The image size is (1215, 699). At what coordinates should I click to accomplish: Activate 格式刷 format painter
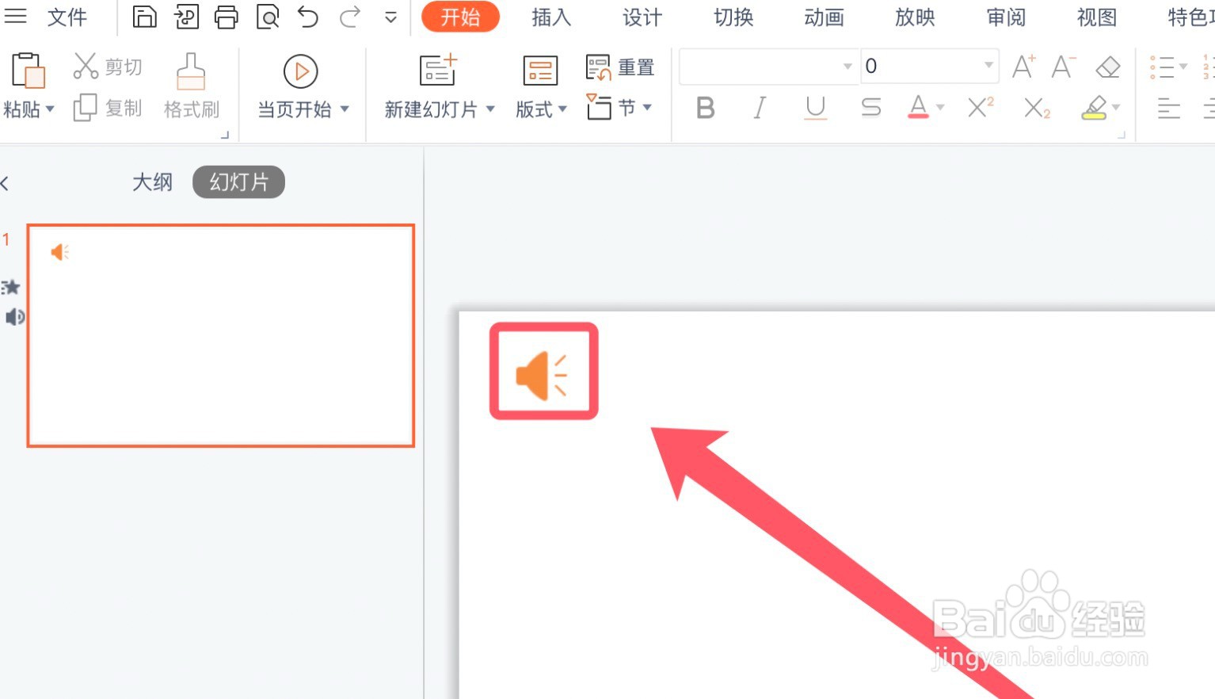coord(191,86)
